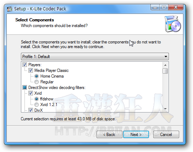This screenshot has height=152, width=193.
Task: Go to the next setup step
Action: [x=136, y=135]
